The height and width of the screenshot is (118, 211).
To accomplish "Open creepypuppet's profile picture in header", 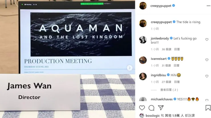I will point(143,6).
